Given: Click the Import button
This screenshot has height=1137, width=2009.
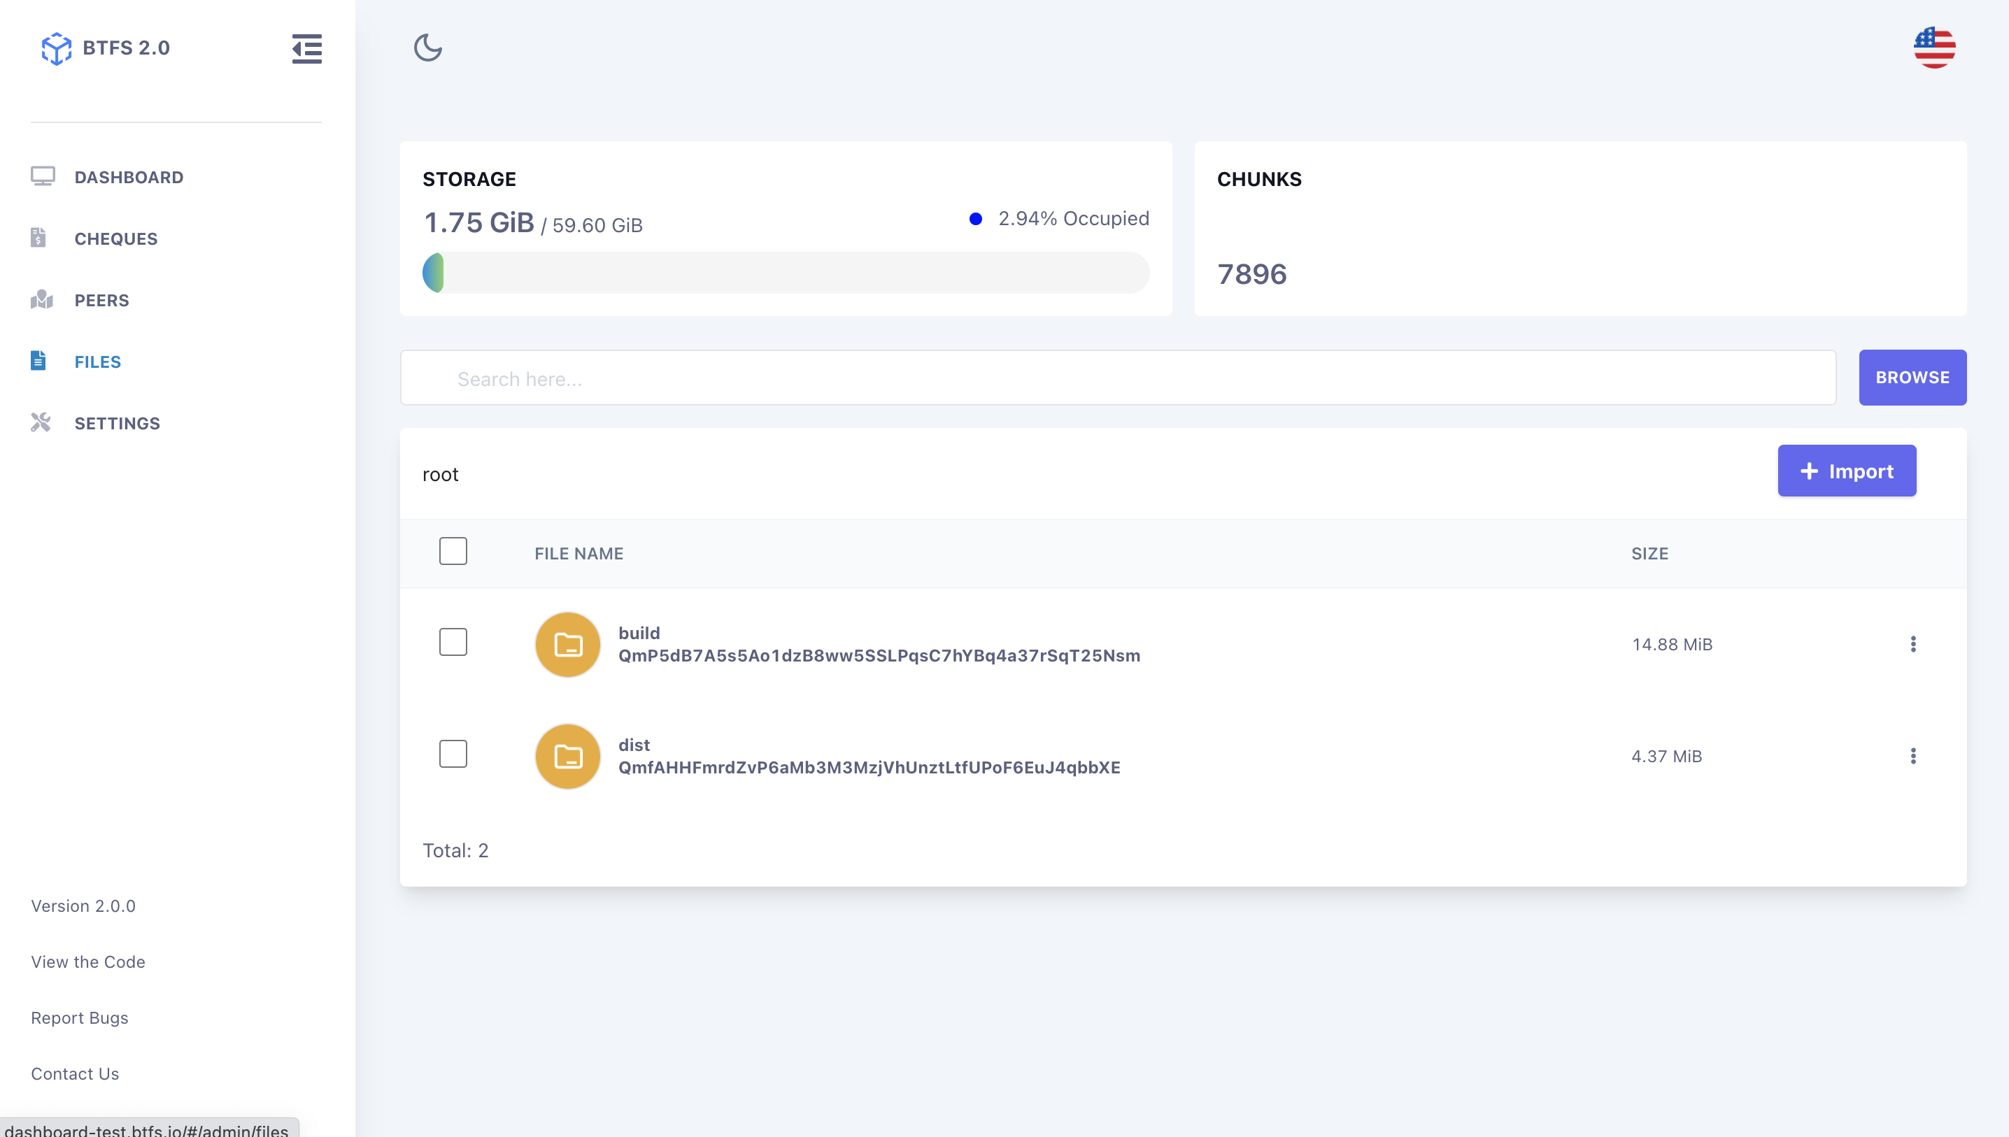Looking at the screenshot, I should 1846,471.
